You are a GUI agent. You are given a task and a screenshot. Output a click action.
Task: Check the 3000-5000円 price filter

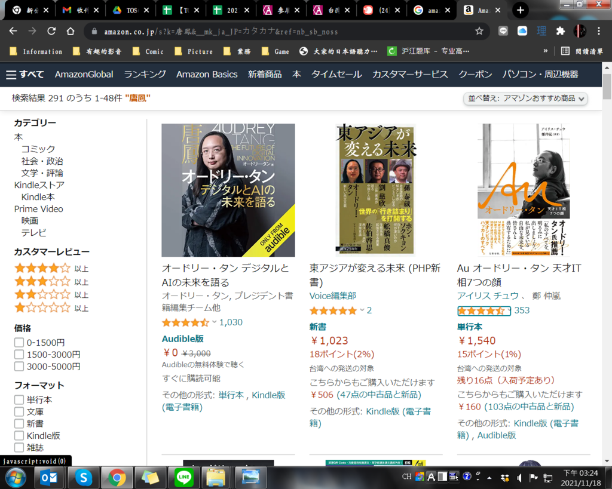click(x=19, y=367)
